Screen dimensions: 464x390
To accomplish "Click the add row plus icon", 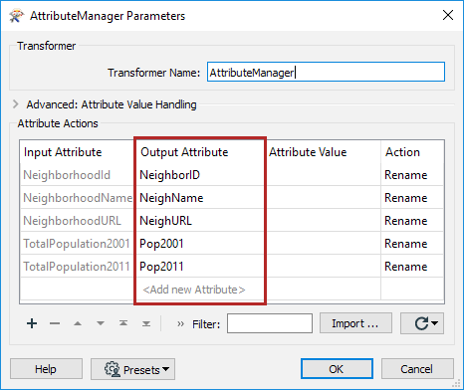I will (32, 323).
